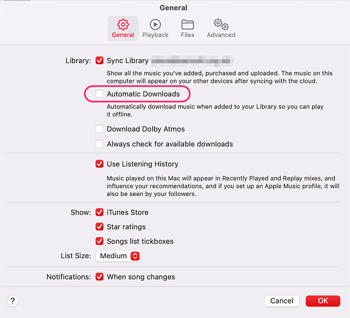Go to the Advanced tab
Image resolution: width=350 pixels, height=318 pixels.
(x=221, y=29)
